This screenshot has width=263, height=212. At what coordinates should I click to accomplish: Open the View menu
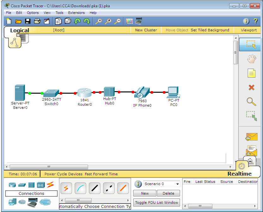[x=47, y=13]
